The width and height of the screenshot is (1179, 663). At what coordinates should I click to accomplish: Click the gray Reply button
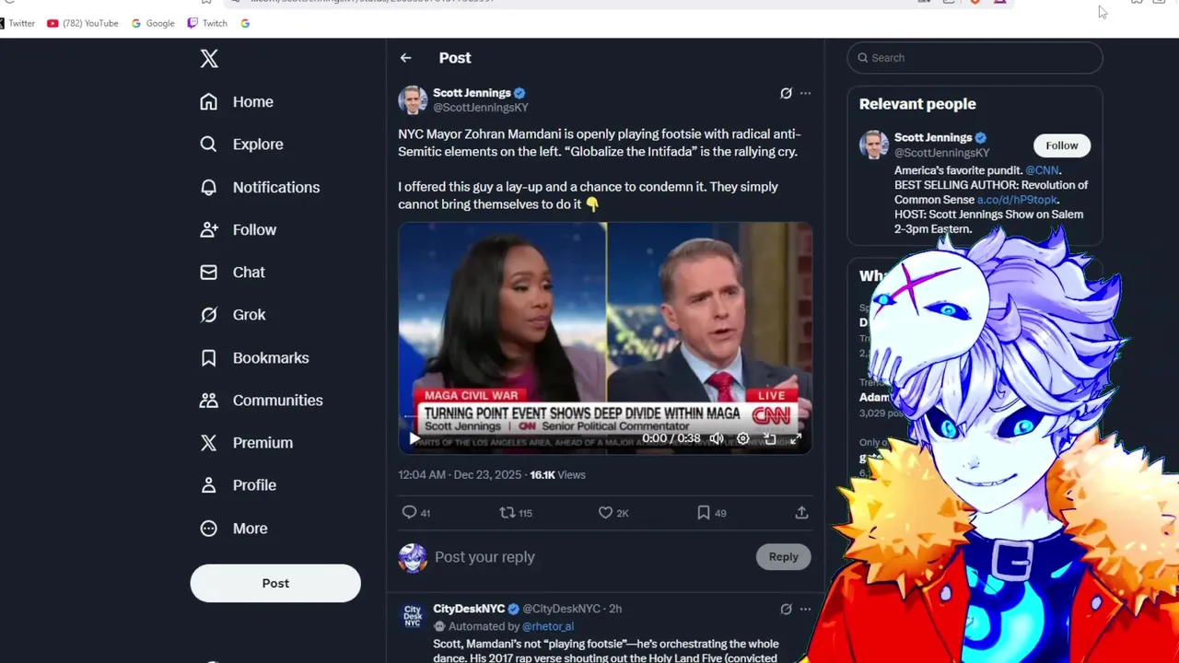coord(784,556)
